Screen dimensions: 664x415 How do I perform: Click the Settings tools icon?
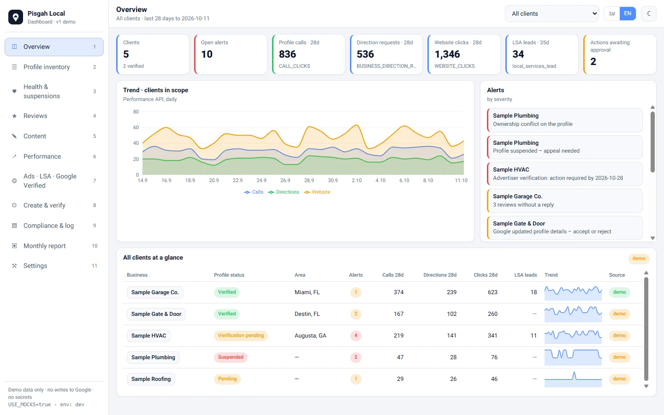coord(14,266)
